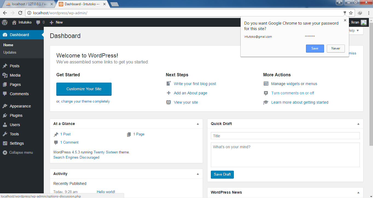
Task: Click the view your site icon
Action: click(169, 102)
